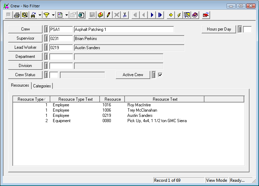
Task: Click the Cut scissors icon
Action: point(125,15)
